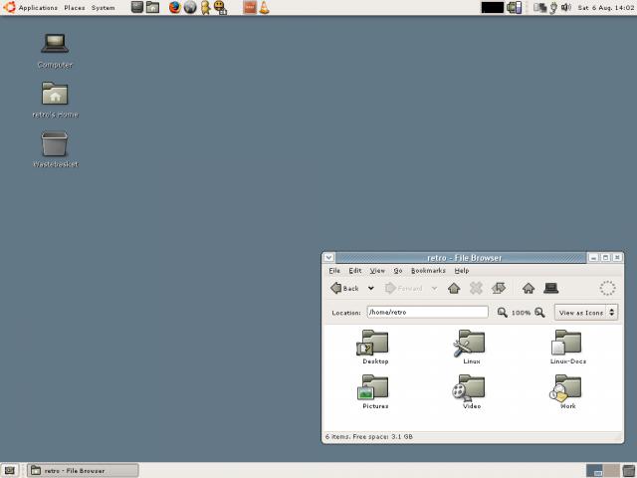Click the clock showing Sat 6 Aug

click(606, 8)
